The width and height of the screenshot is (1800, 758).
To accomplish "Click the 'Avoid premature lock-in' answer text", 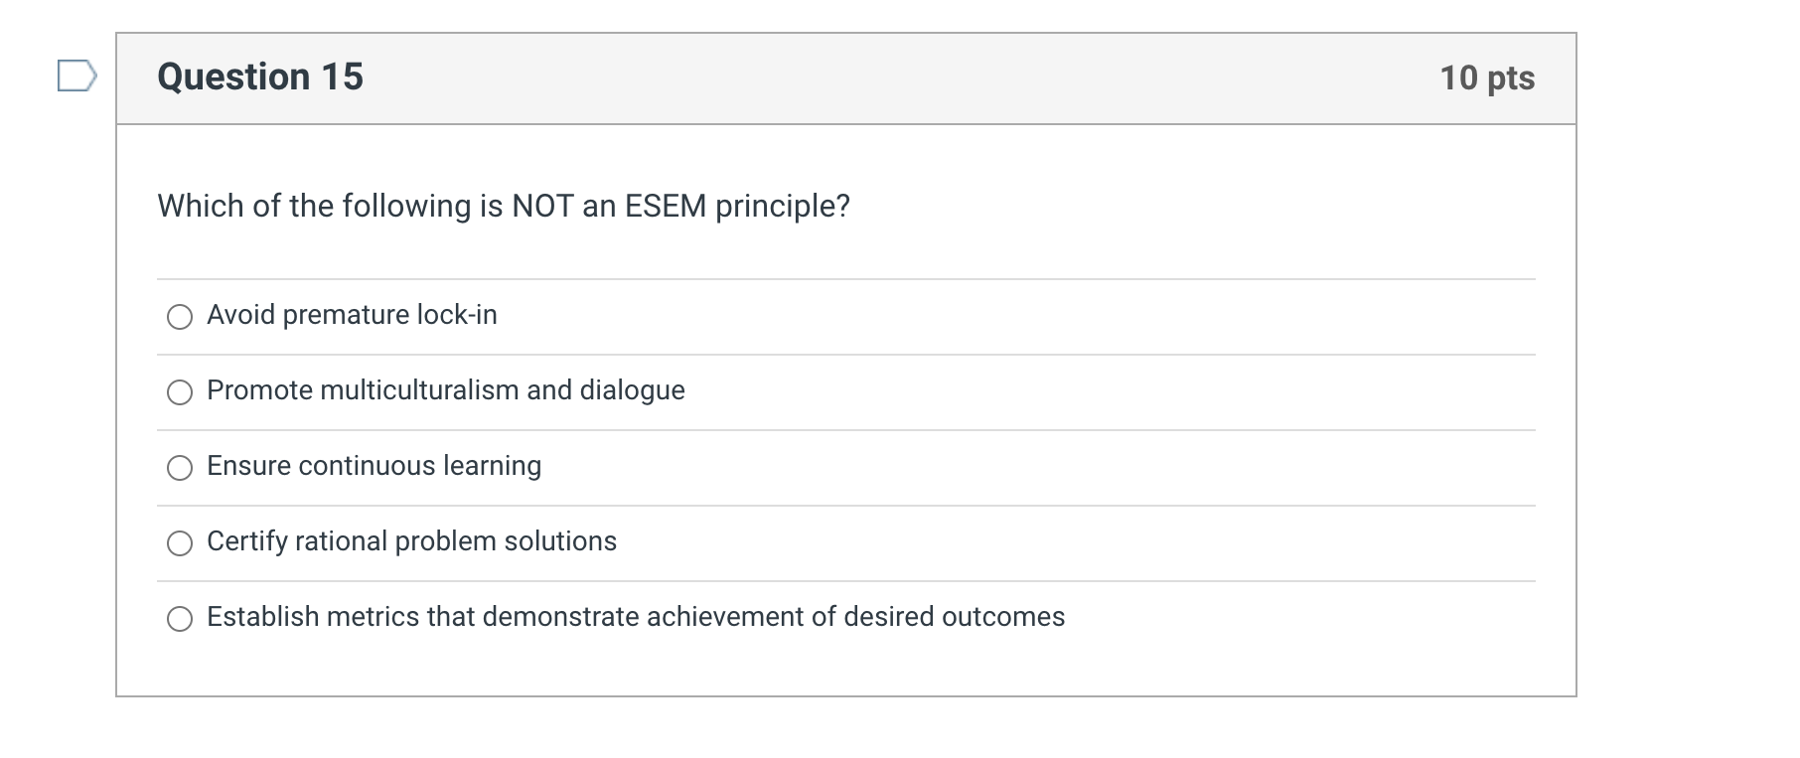I will click(352, 315).
